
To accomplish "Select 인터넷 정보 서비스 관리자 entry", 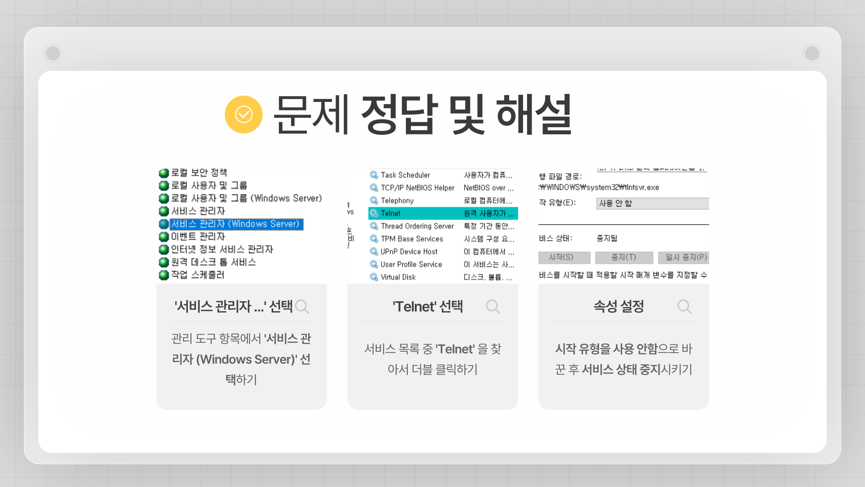I will 222,249.
